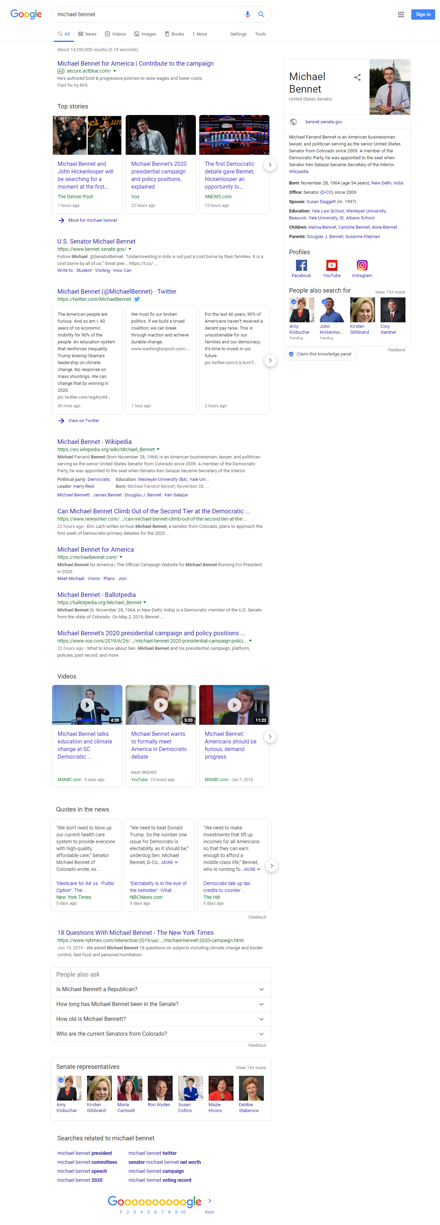This screenshot has height=1225, width=440.
Task: Switch to the News tab
Action: click(87, 34)
